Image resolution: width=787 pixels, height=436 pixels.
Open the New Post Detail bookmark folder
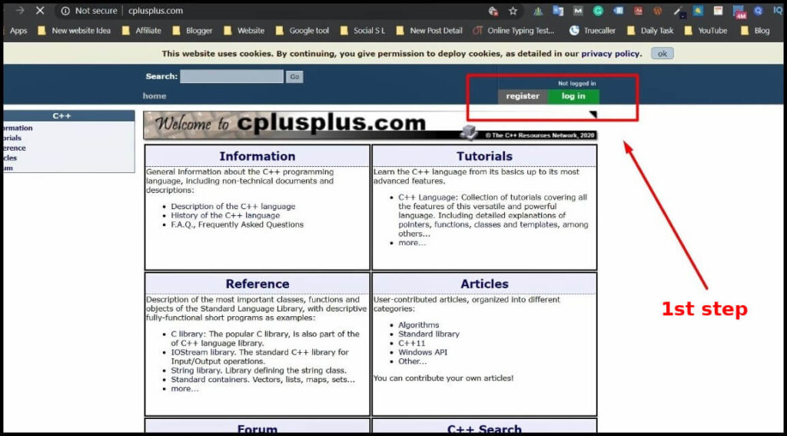pos(429,31)
